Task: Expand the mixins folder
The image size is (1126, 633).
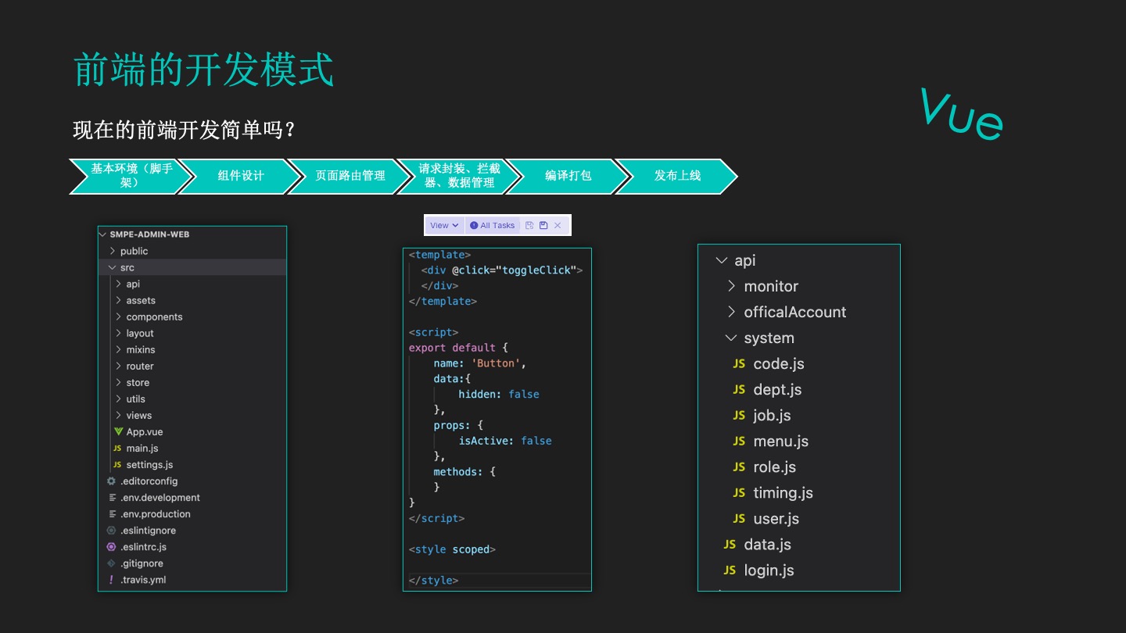Action: click(119, 349)
